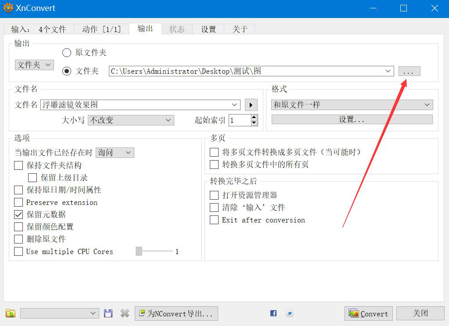Enable 打开资源管理器 after conversion
Screen dimensions: 449x326
click(x=214, y=195)
